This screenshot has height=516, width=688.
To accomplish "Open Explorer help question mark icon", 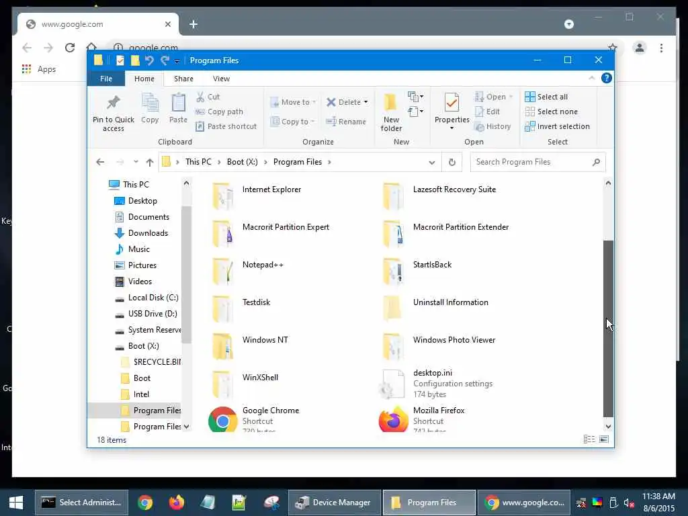I will [607, 78].
